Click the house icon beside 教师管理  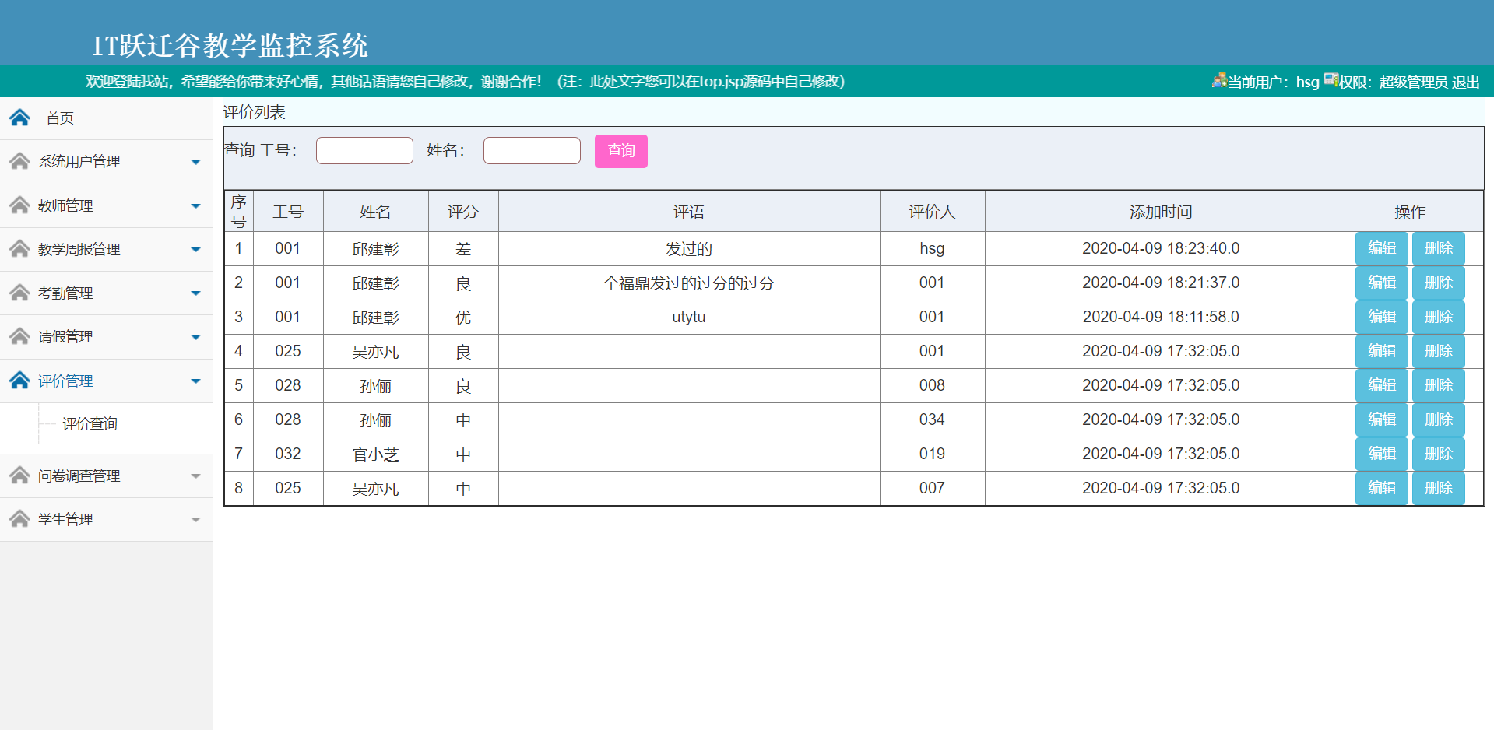click(19, 205)
